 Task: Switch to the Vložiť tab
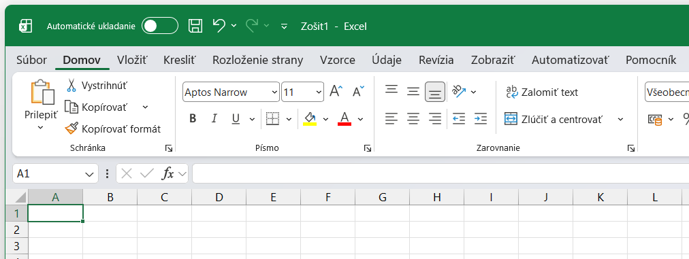(x=132, y=60)
